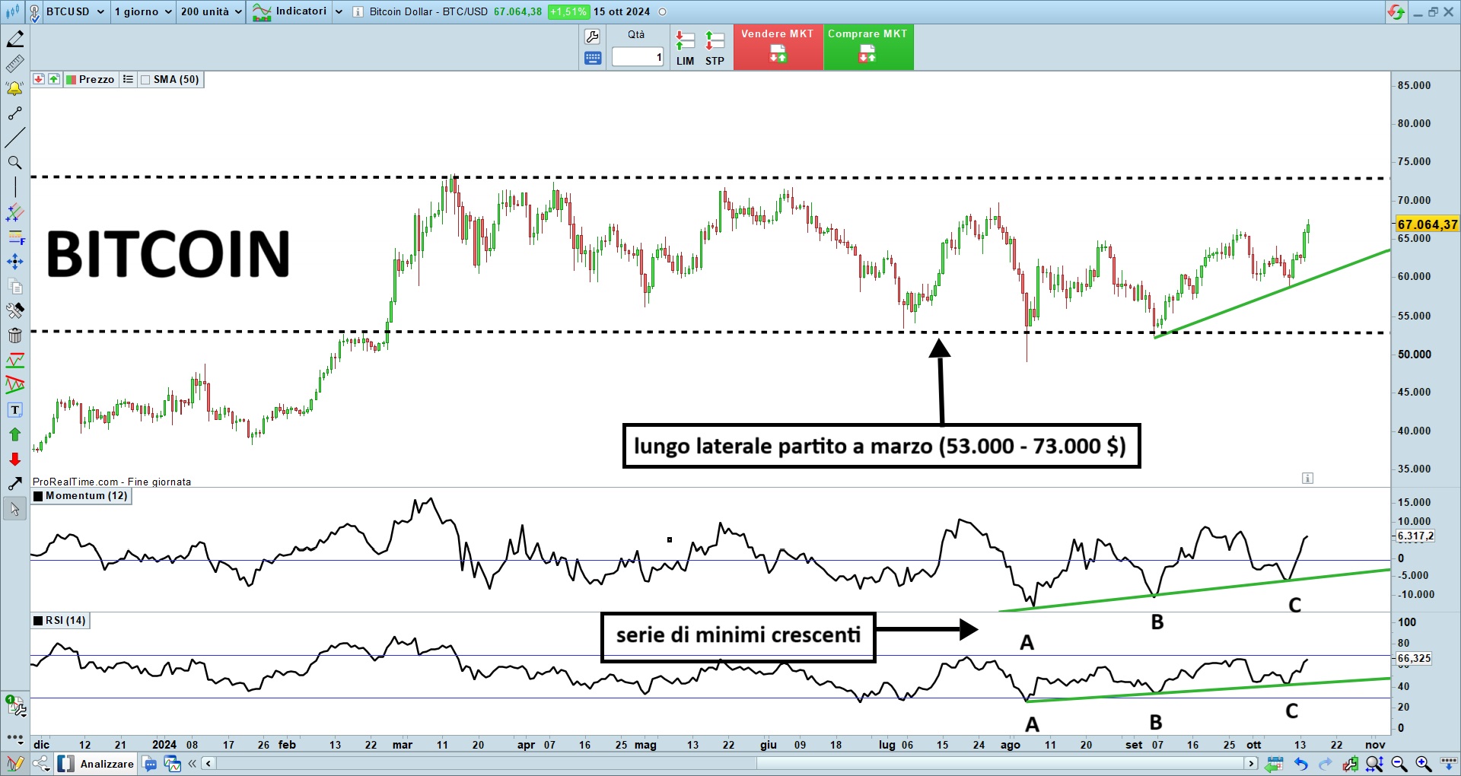The height and width of the screenshot is (776, 1461).
Task: Collapse panel with double left chevrons
Action: (x=192, y=764)
